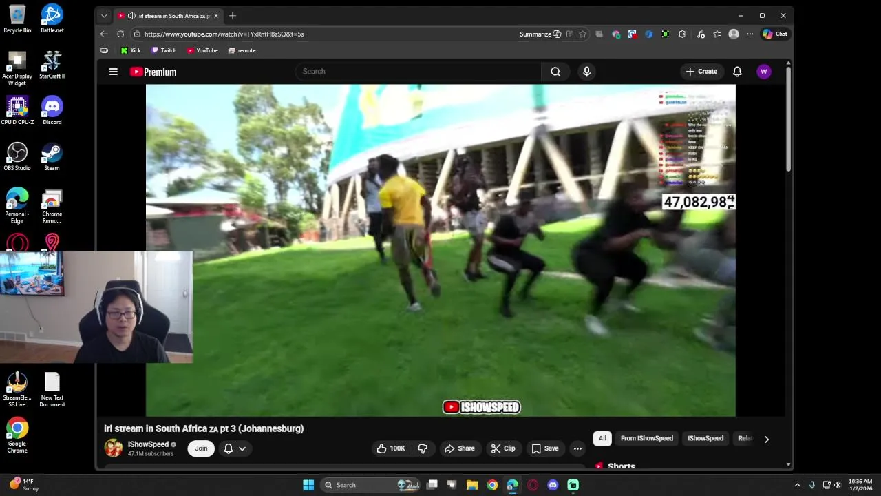Open Battle.net desktop shortcut
Image resolution: width=881 pixels, height=496 pixels.
point(52,19)
